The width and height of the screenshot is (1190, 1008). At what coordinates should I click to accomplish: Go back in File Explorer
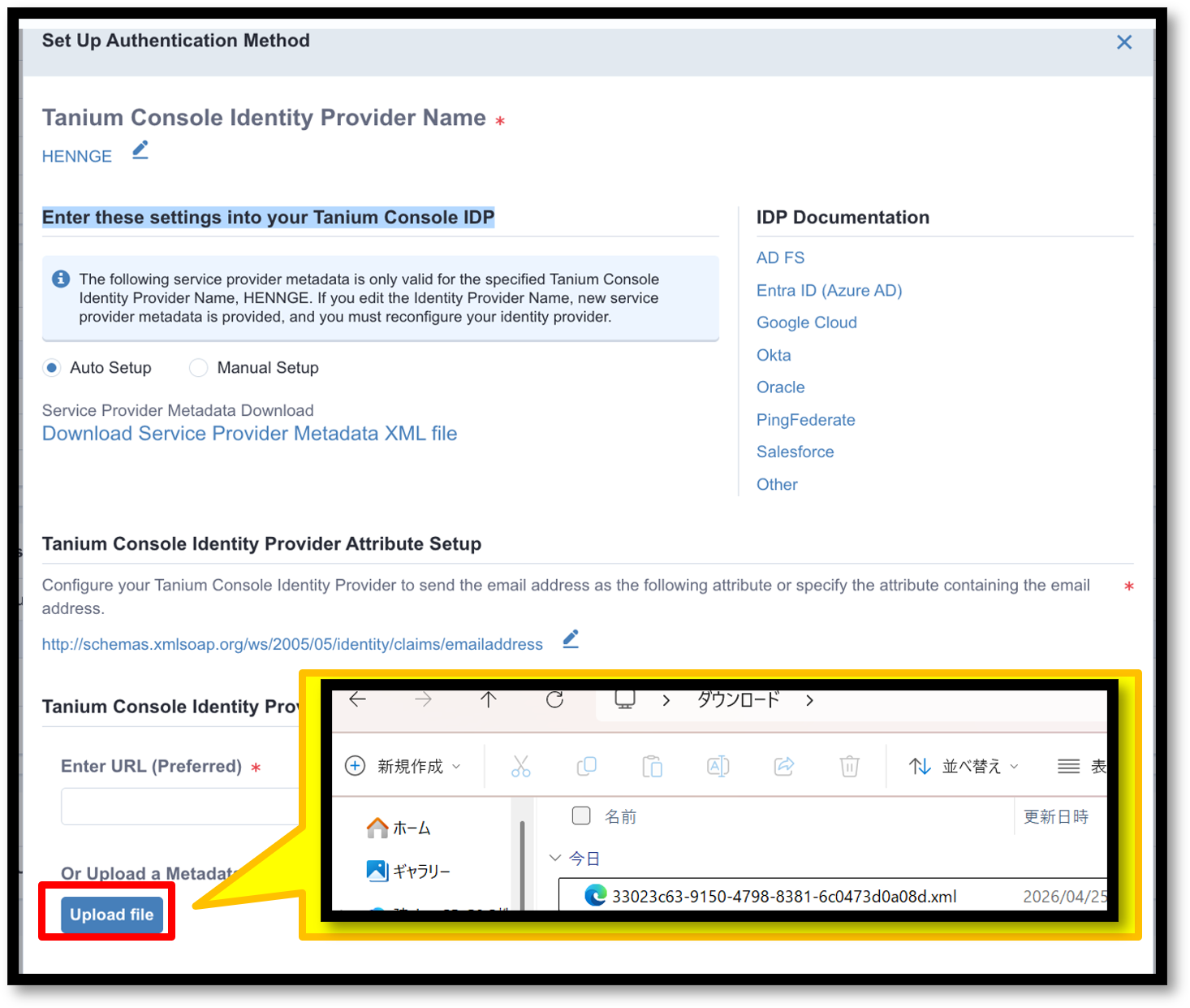click(x=357, y=699)
